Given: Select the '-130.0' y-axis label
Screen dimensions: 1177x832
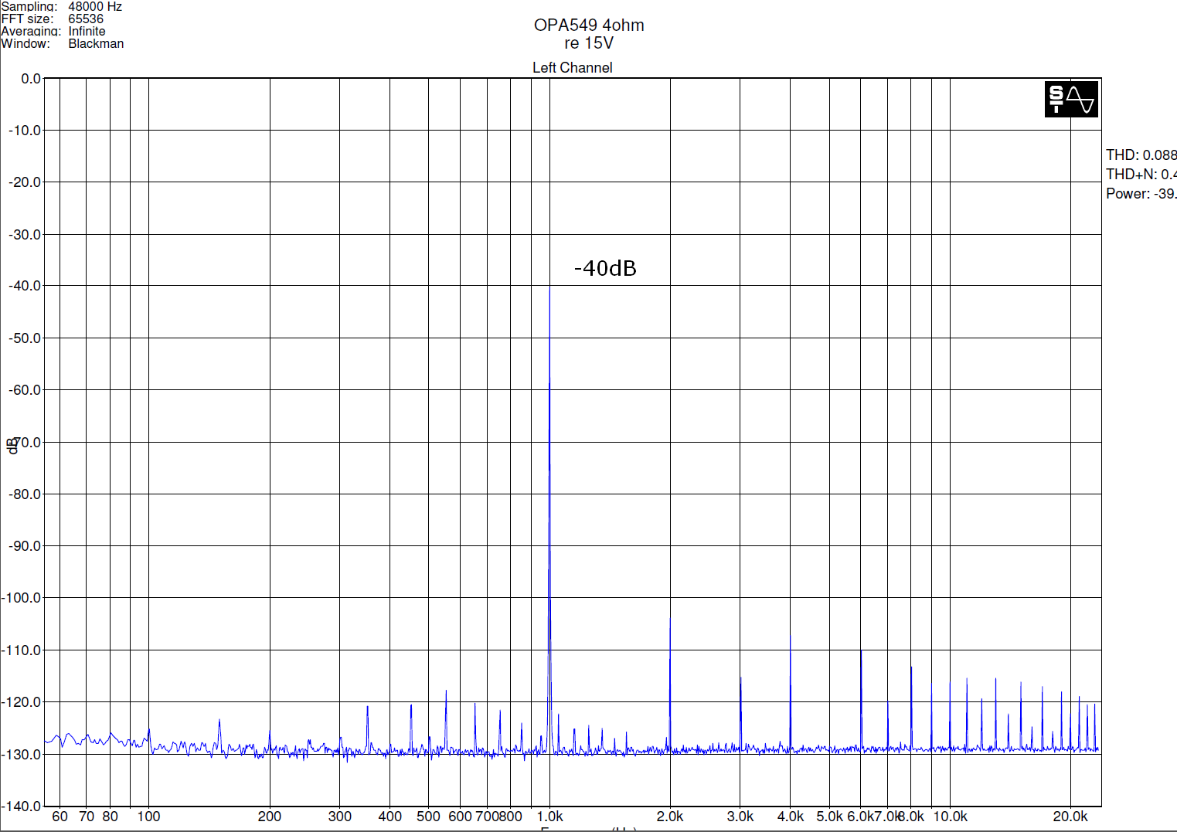Looking at the screenshot, I should click(x=22, y=754).
